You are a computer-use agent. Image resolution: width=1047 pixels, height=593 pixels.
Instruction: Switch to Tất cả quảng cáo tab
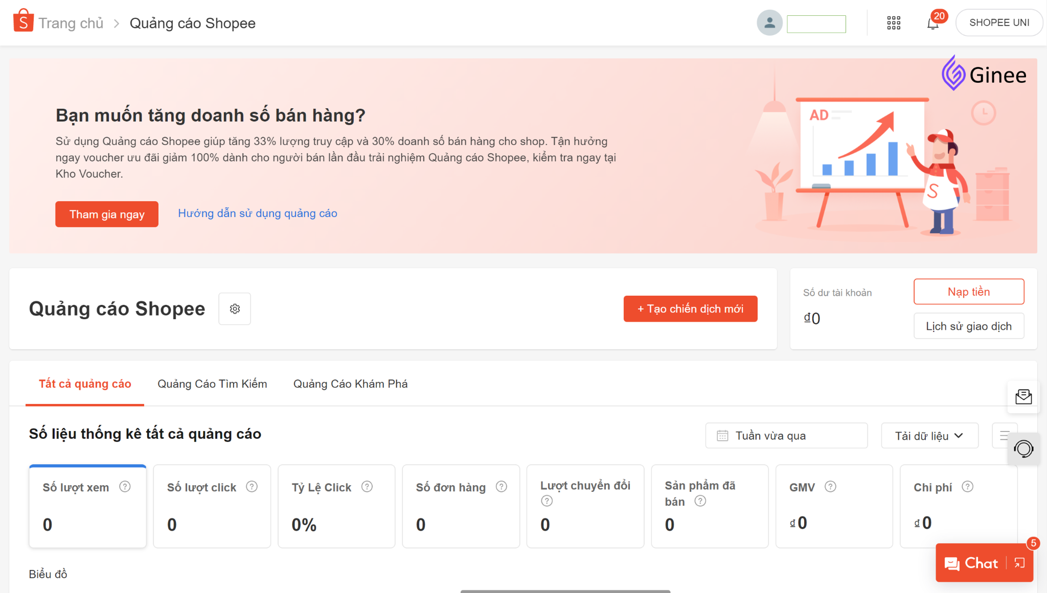(x=85, y=384)
